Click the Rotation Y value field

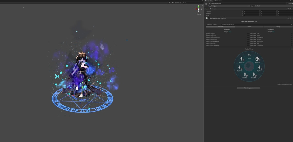pyautogui.click(x=268, y=13)
